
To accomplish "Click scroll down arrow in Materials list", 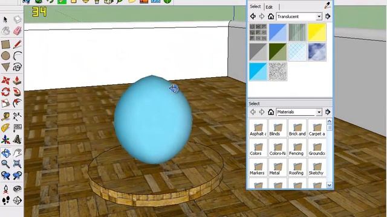I will pyautogui.click(x=330, y=185).
